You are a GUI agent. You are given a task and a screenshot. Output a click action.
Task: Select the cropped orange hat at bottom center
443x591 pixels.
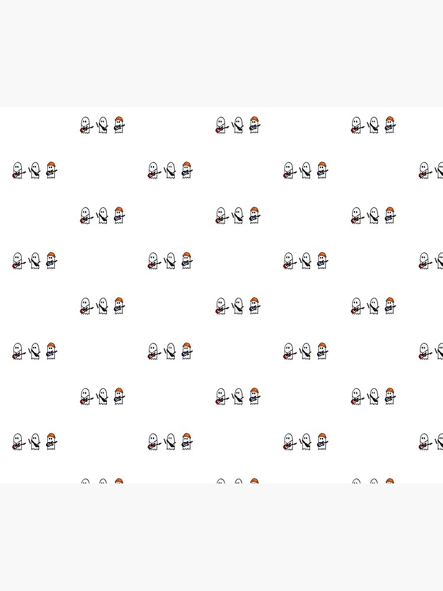(254, 481)
